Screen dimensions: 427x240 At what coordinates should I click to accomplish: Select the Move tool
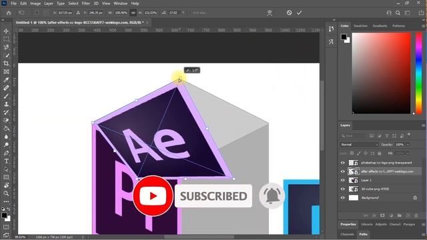(6, 31)
